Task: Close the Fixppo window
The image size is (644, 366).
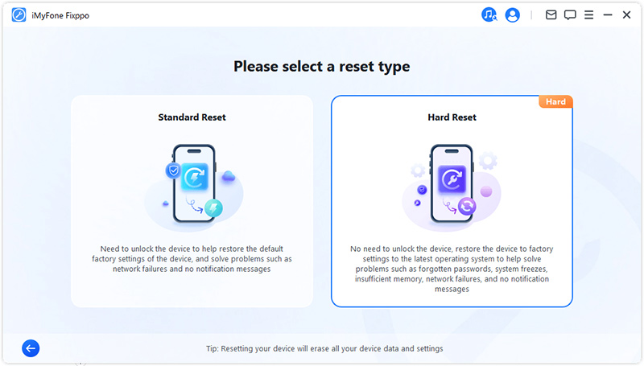Action: coord(626,15)
